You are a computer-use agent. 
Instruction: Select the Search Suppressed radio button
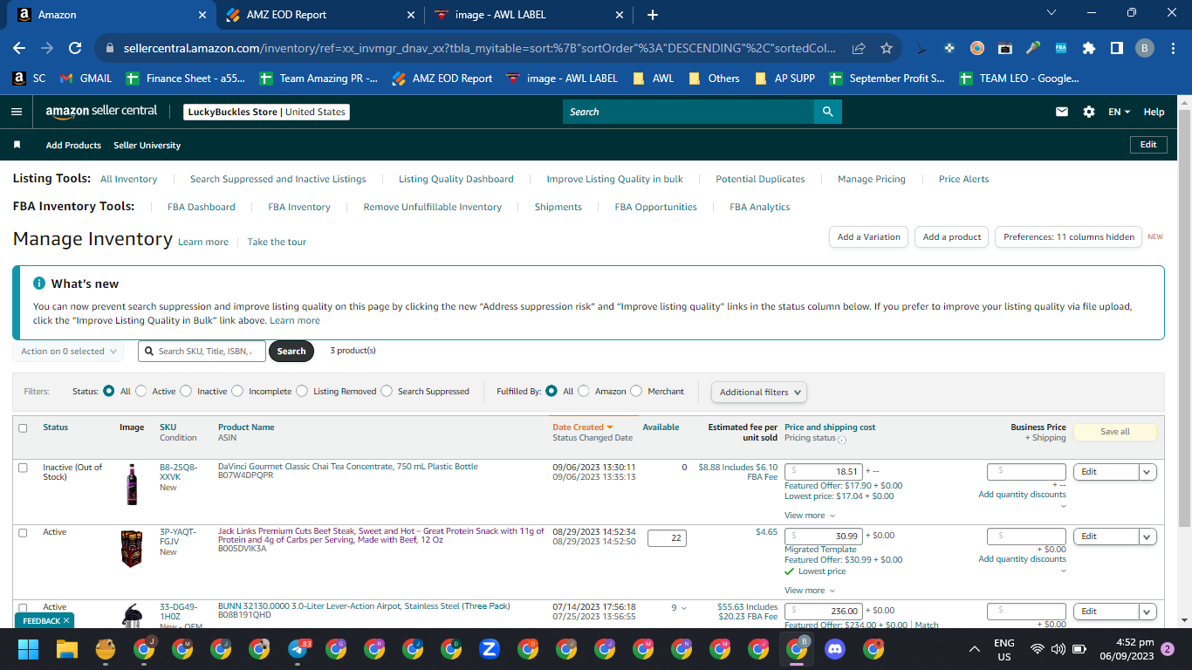pyautogui.click(x=387, y=391)
